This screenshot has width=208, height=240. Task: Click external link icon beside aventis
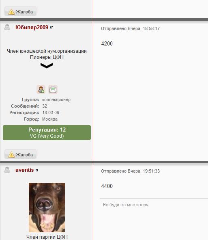tap(37, 170)
